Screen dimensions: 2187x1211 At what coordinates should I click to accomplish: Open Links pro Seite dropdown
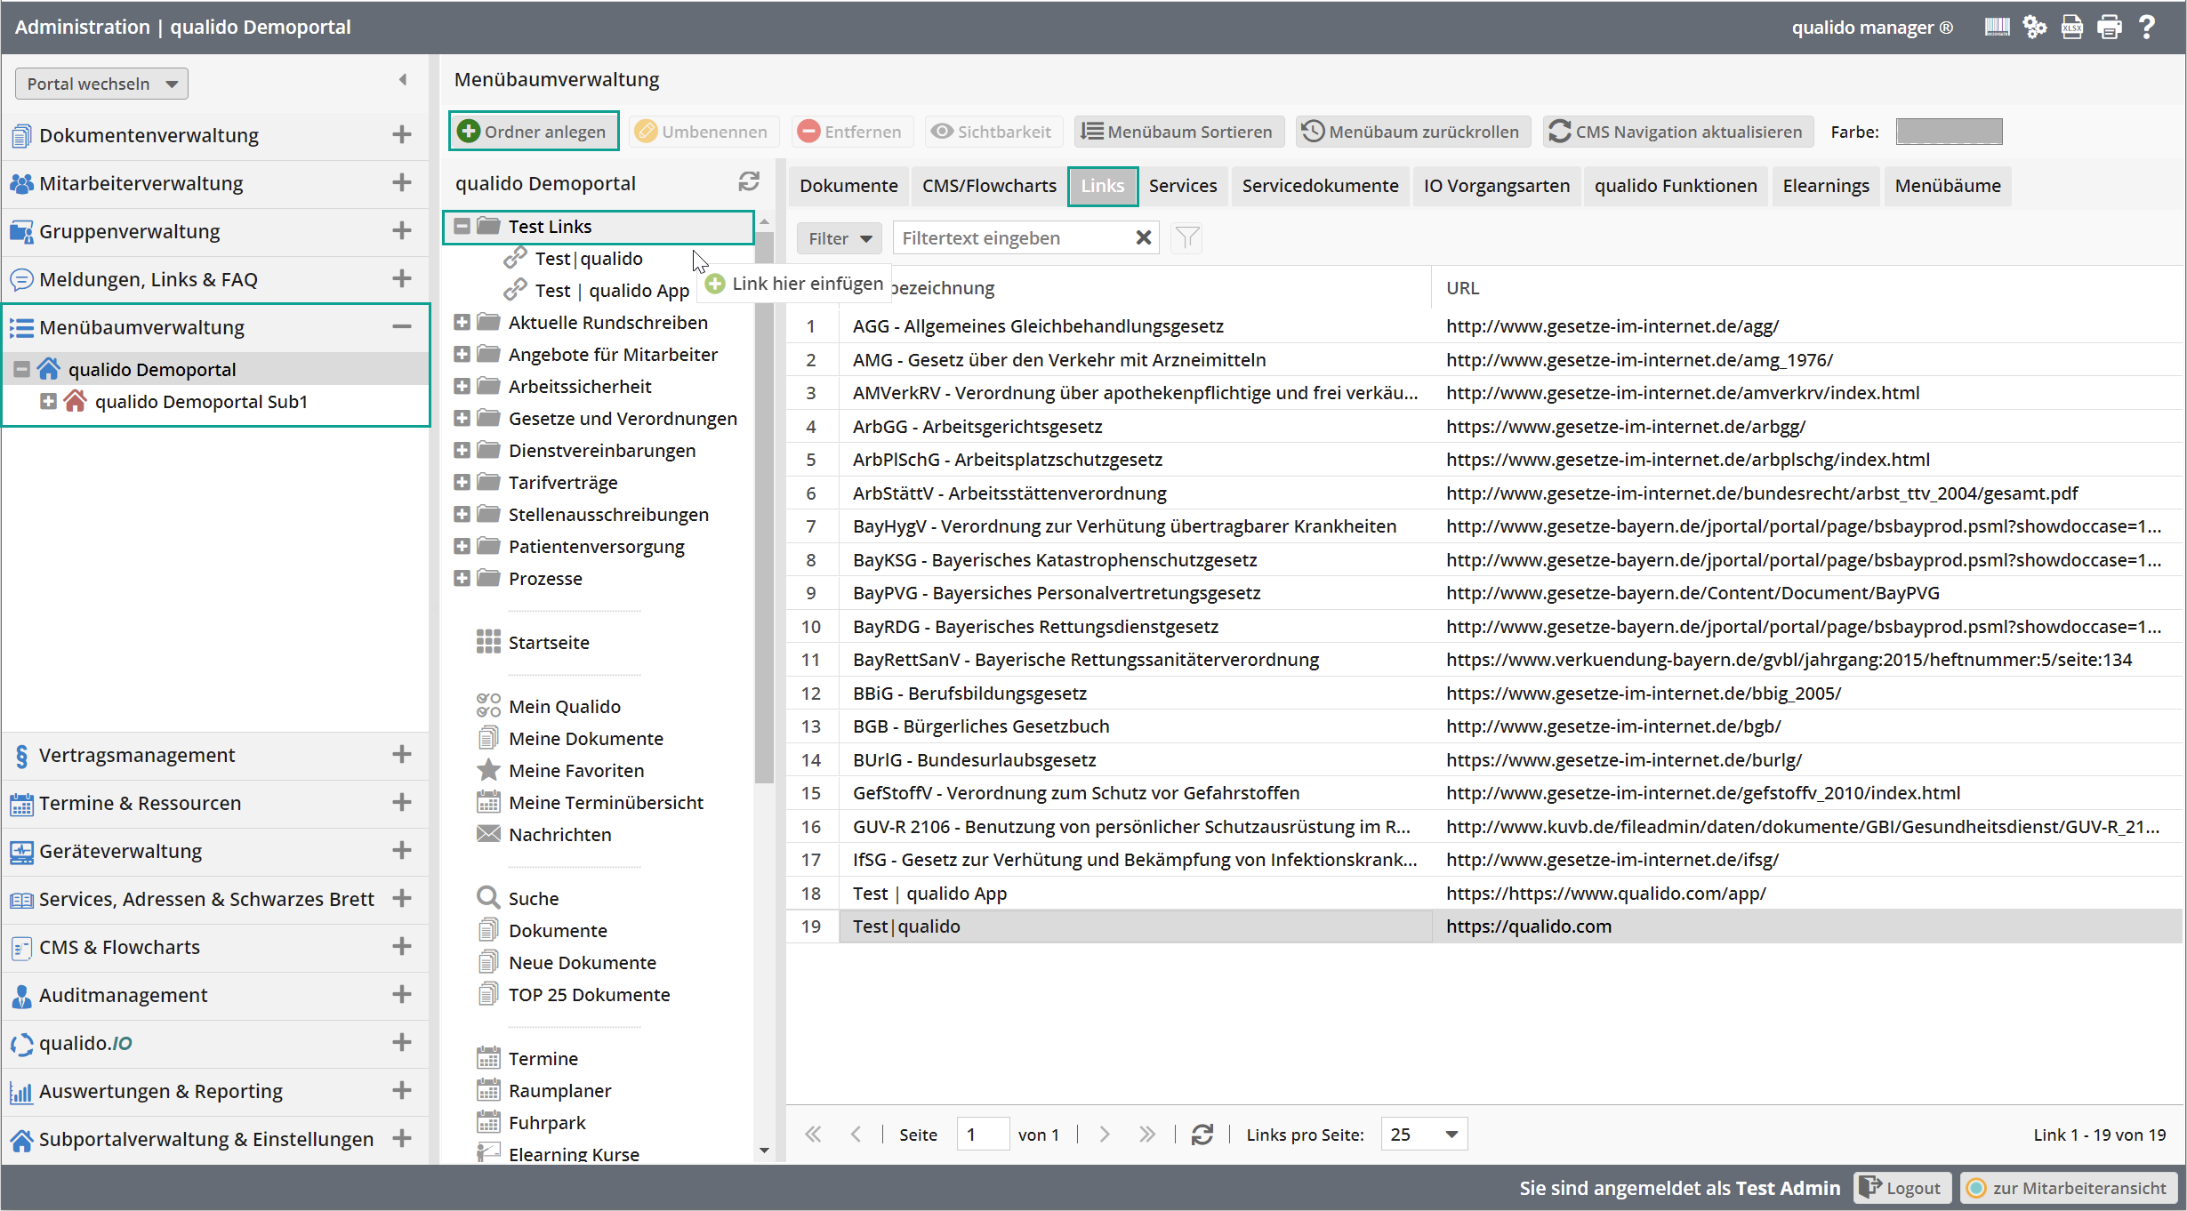click(1424, 1134)
